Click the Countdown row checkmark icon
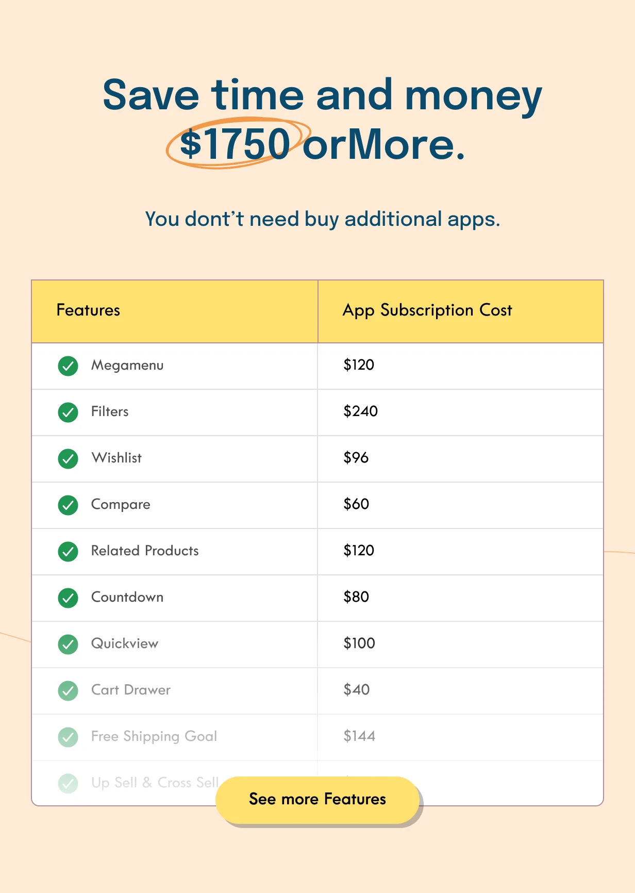This screenshot has width=635, height=893. point(68,598)
